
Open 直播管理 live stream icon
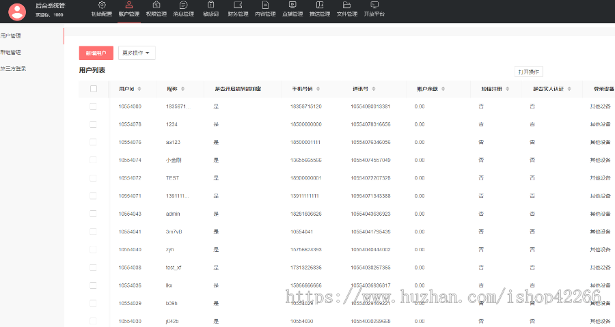click(292, 5)
